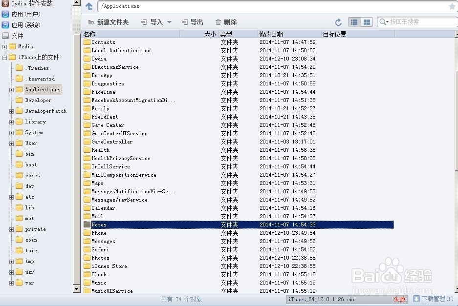
Task: Select the row named HealthPrivacyService
Action: (x=238, y=158)
